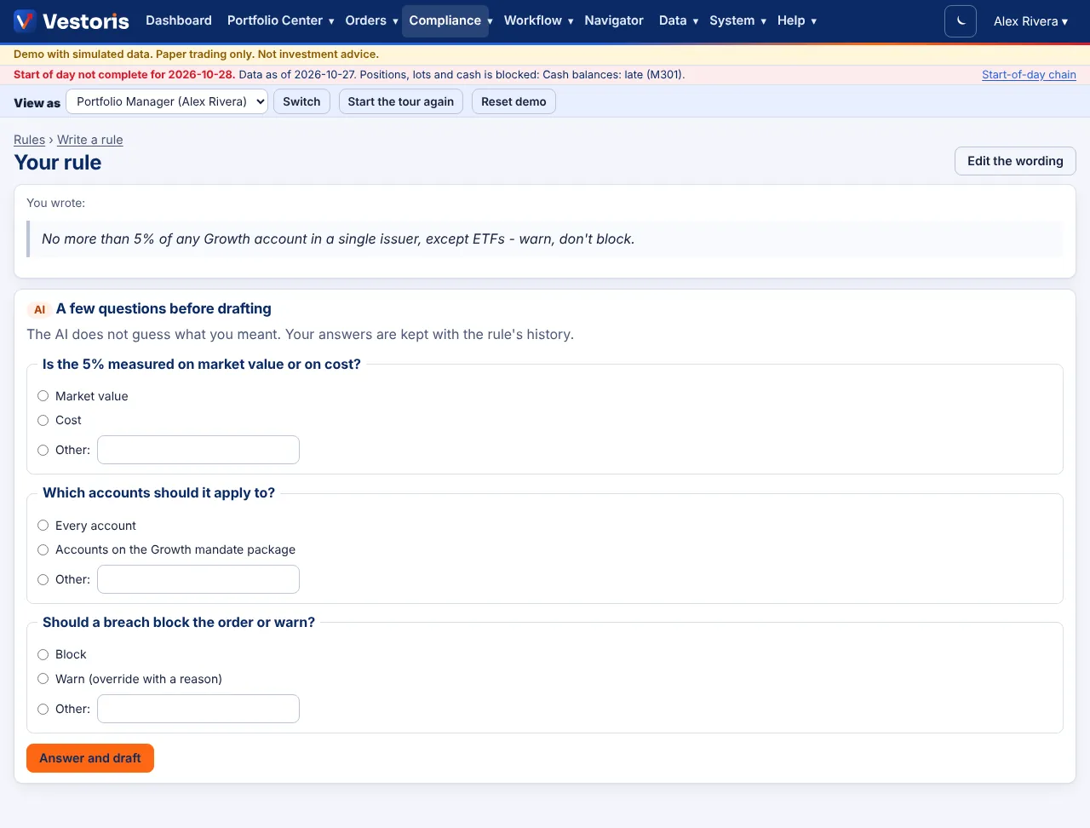This screenshot has width=1090, height=828.
Task: Choose Accounts on the Growth mandate package
Action: (x=43, y=549)
